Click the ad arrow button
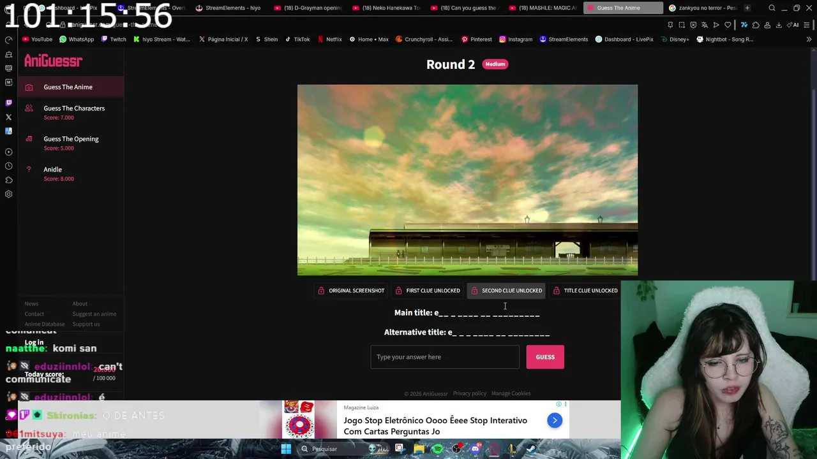 555,420
